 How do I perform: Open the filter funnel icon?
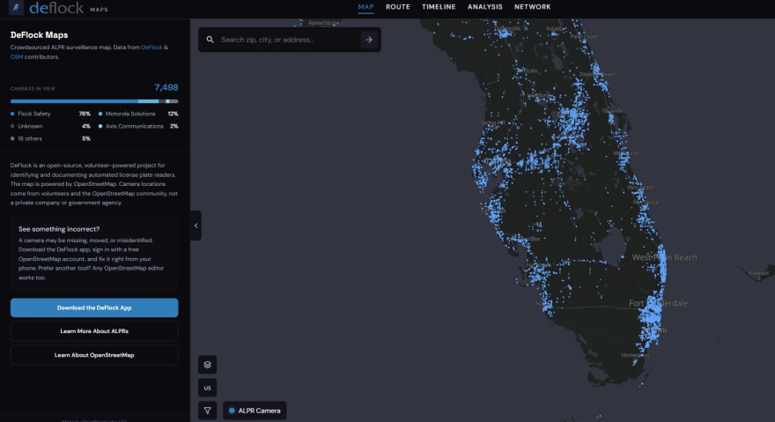pyautogui.click(x=208, y=411)
